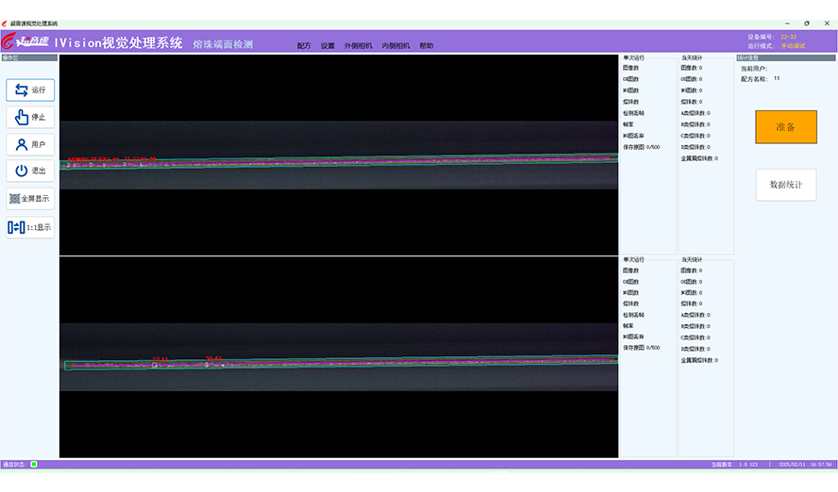Click the 手动调试 run mode text
This screenshot has height=492, width=838.
point(793,45)
